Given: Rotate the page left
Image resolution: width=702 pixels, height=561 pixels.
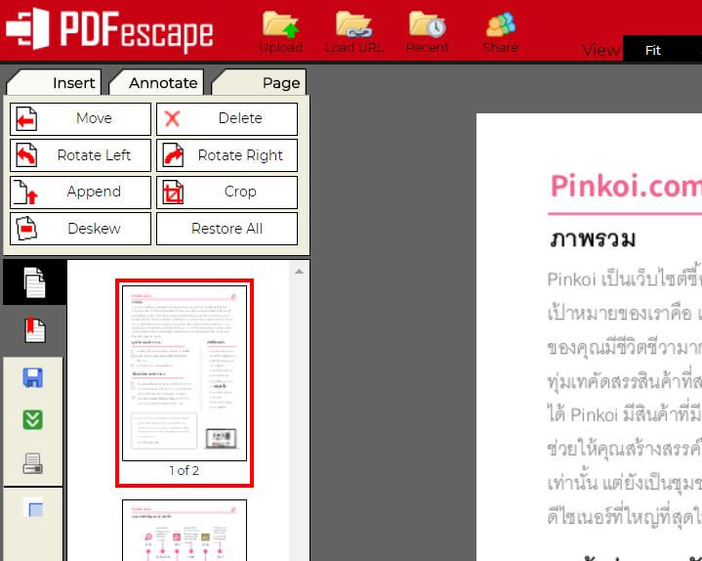Looking at the screenshot, I should pos(81,155).
